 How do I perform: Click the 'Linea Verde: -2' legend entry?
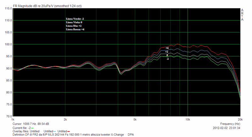coord(75,19)
